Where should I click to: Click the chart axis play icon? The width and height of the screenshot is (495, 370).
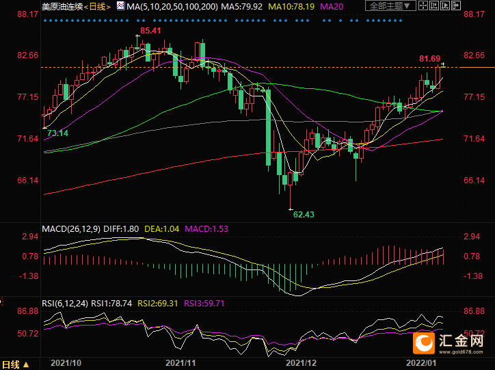445,5
